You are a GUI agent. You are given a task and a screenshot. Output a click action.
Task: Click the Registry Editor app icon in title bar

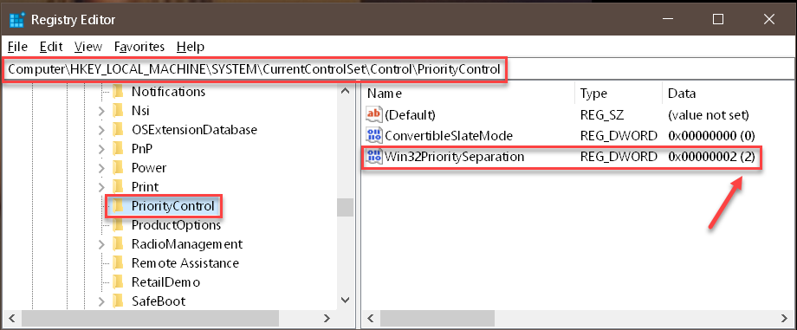16,20
